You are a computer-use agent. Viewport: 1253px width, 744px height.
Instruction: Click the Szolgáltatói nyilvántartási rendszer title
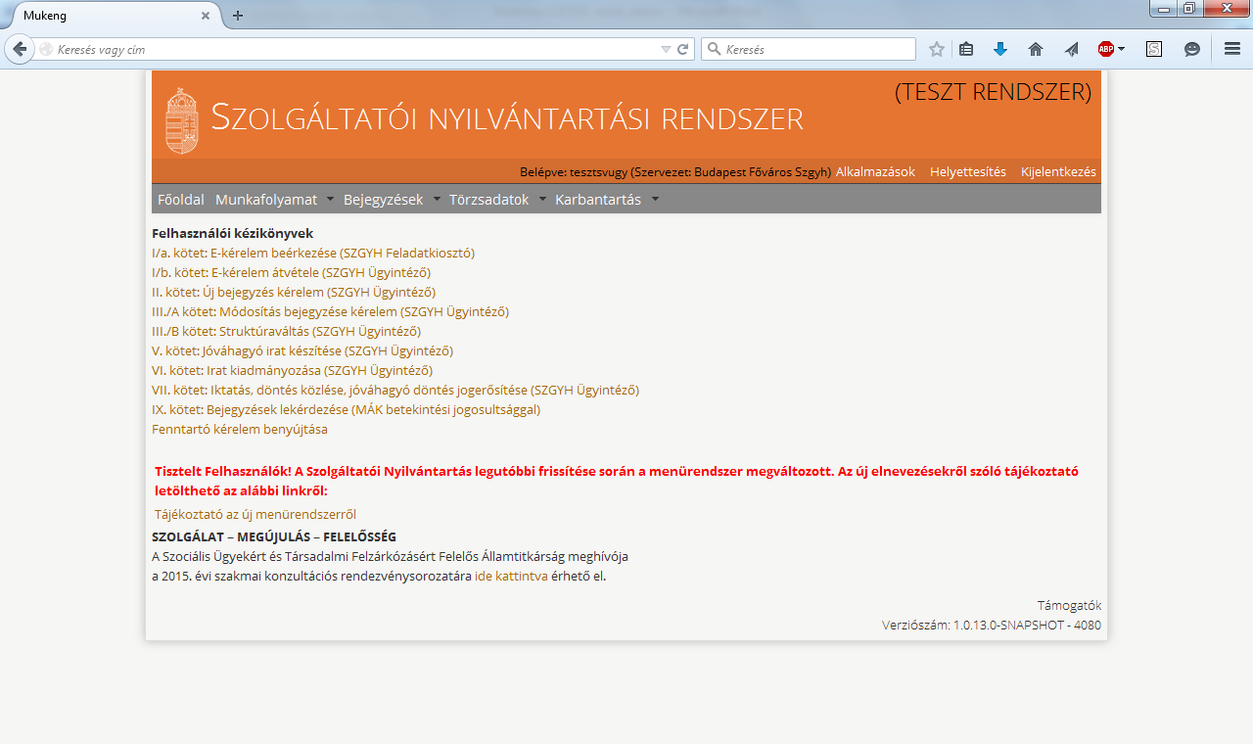[x=507, y=117]
